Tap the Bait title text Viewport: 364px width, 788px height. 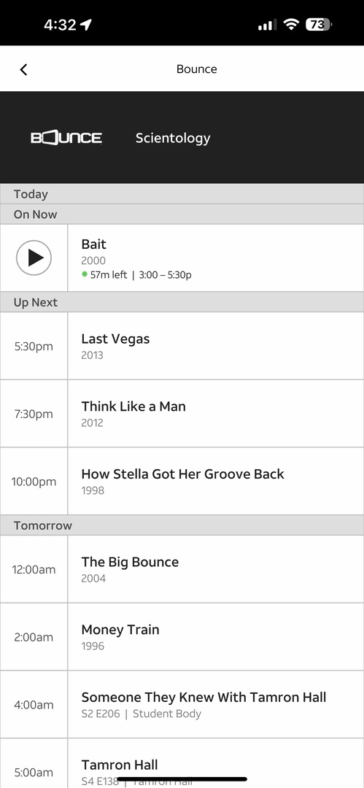click(x=93, y=244)
